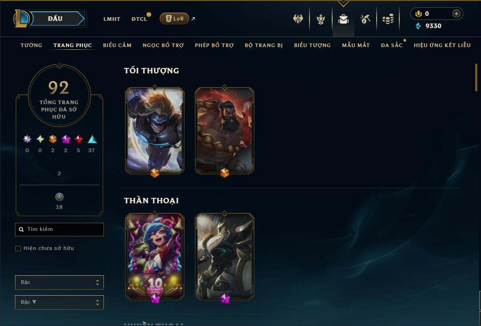Screen dimensions: 481x326
Task: Click the League of Legends logo icon
Action: [x=21, y=19]
